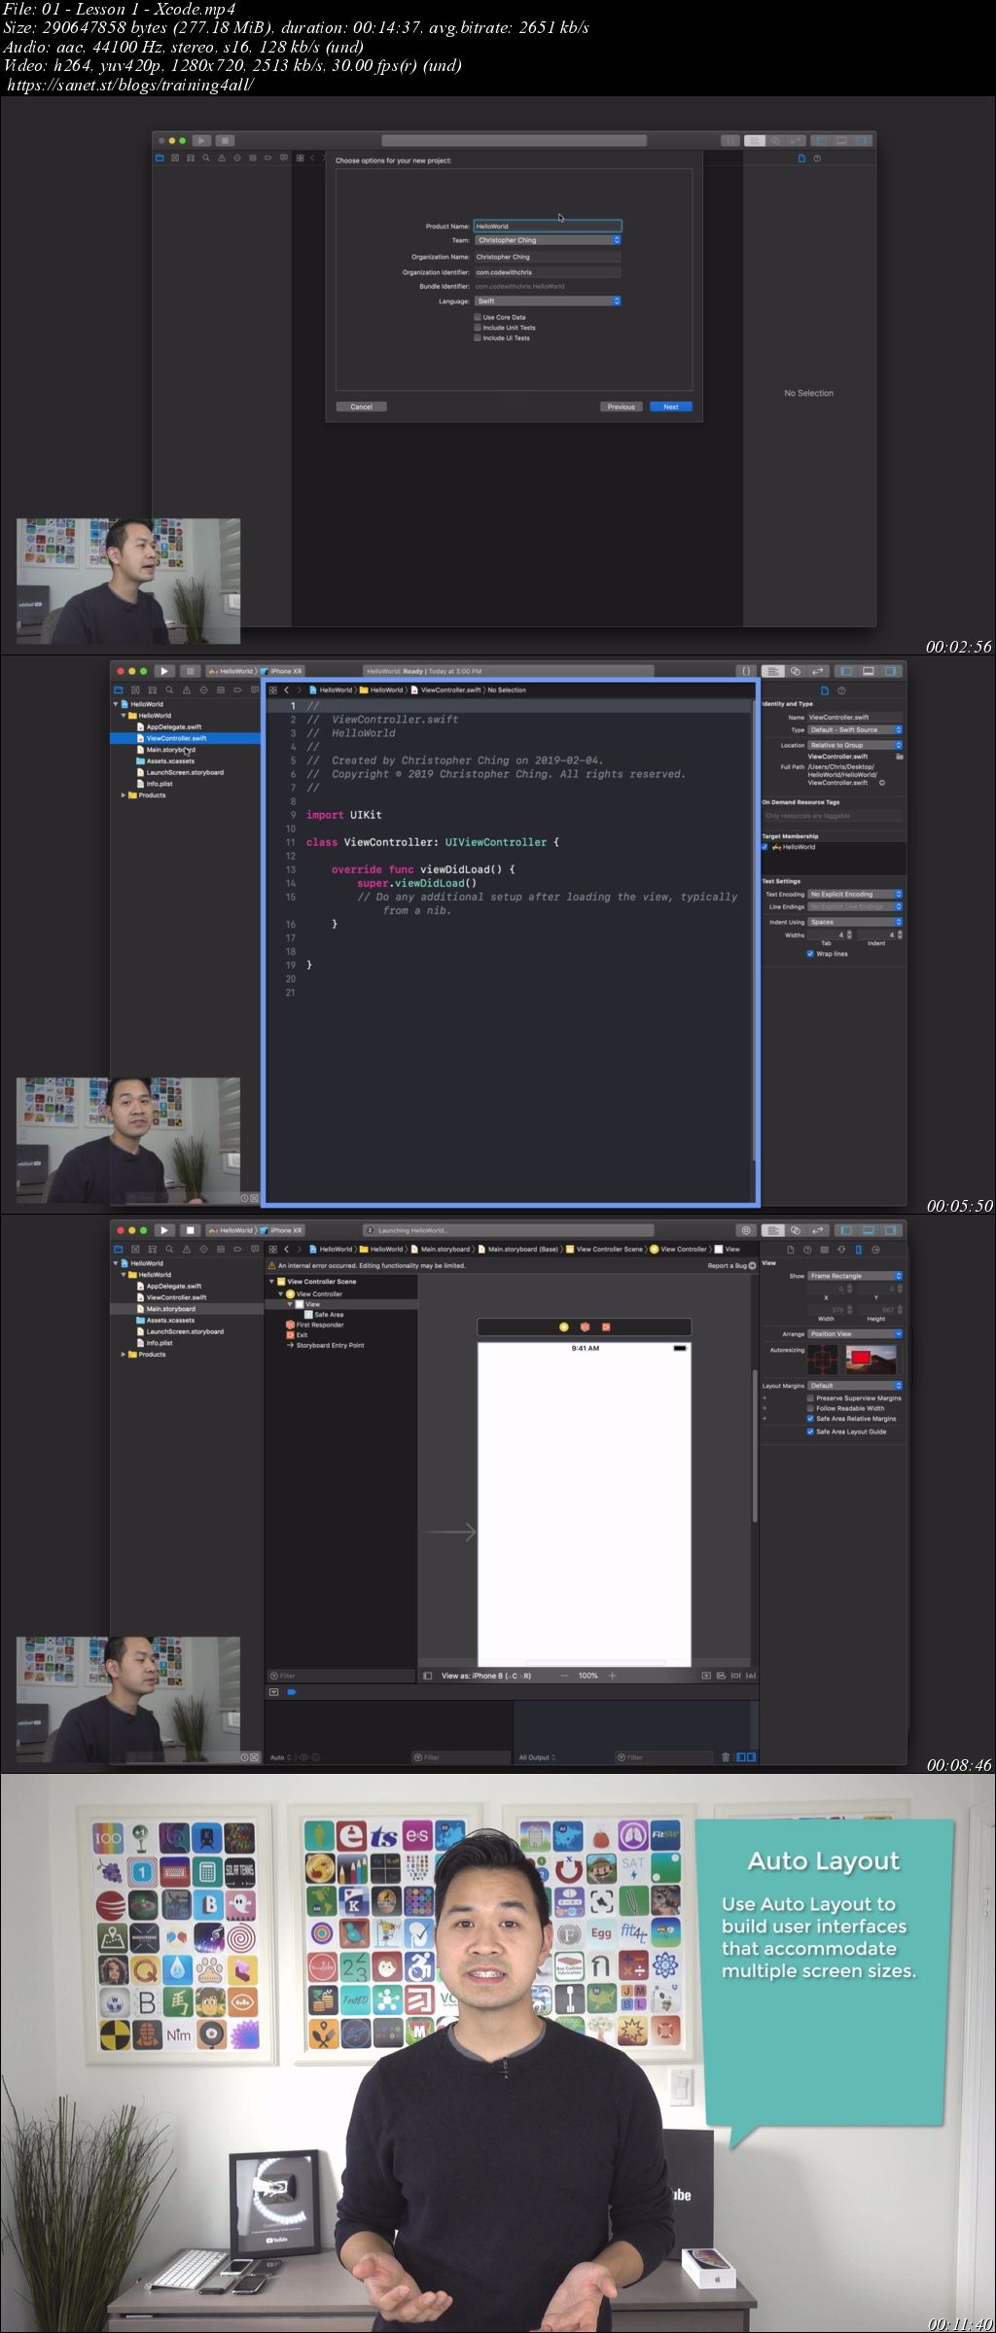Screen dimensions: 996x2333
Task: Click the Exit icon above the storyboard canvas
Action: click(x=605, y=1326)
